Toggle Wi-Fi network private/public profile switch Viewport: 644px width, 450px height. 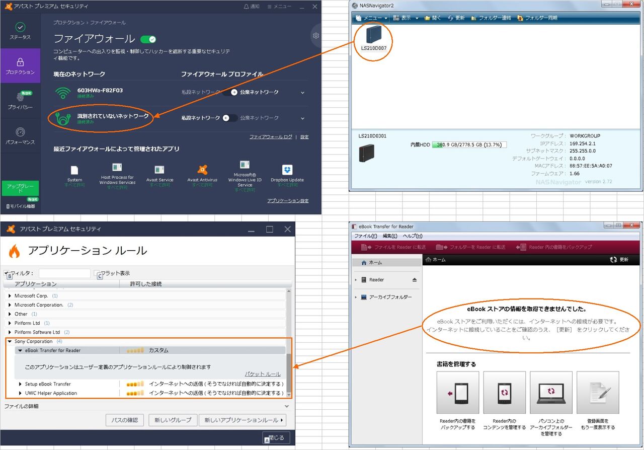click(x=230, y=92)
